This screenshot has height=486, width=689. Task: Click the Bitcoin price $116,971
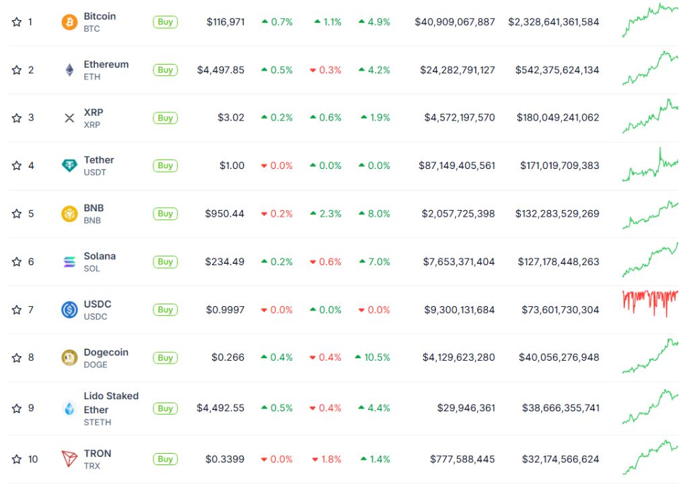coord(225,22)
